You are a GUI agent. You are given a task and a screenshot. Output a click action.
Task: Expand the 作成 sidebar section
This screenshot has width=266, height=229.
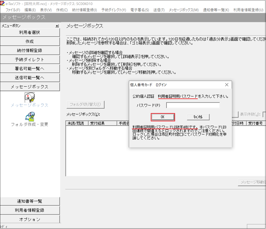click(x=30, y=41)
